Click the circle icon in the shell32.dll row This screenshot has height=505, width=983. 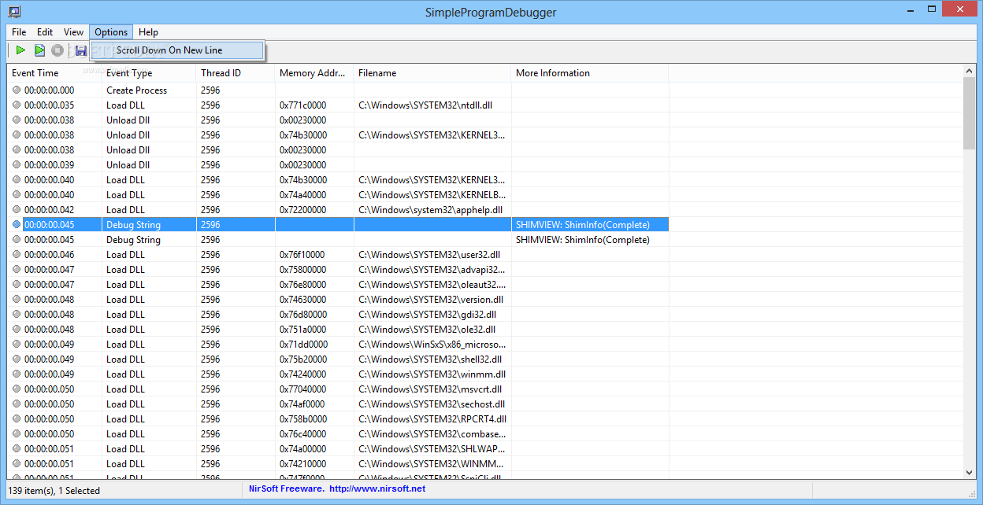click(x=17, y=359)
